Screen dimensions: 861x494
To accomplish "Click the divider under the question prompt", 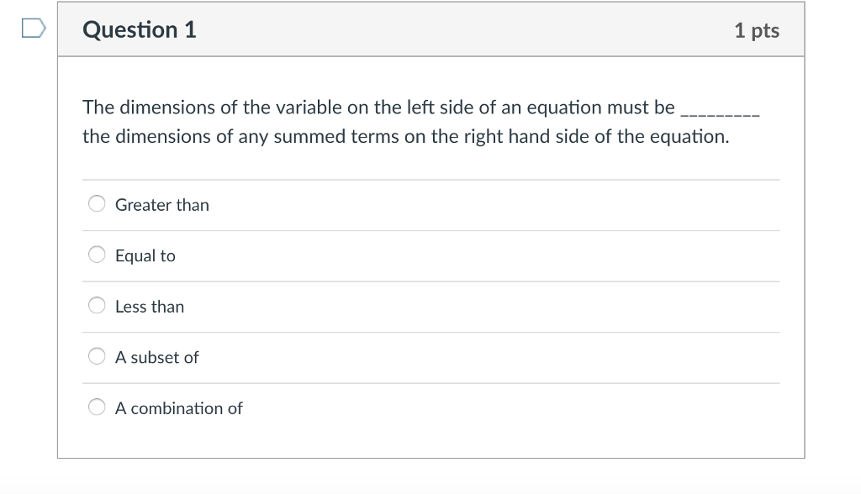I will click(430, 178).
